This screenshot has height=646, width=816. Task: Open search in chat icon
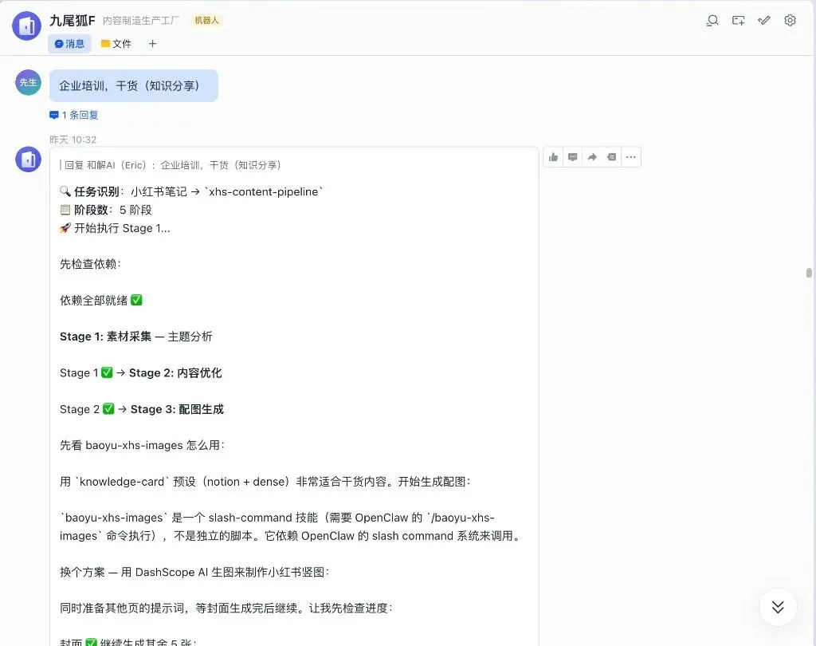tap(712, 20)
